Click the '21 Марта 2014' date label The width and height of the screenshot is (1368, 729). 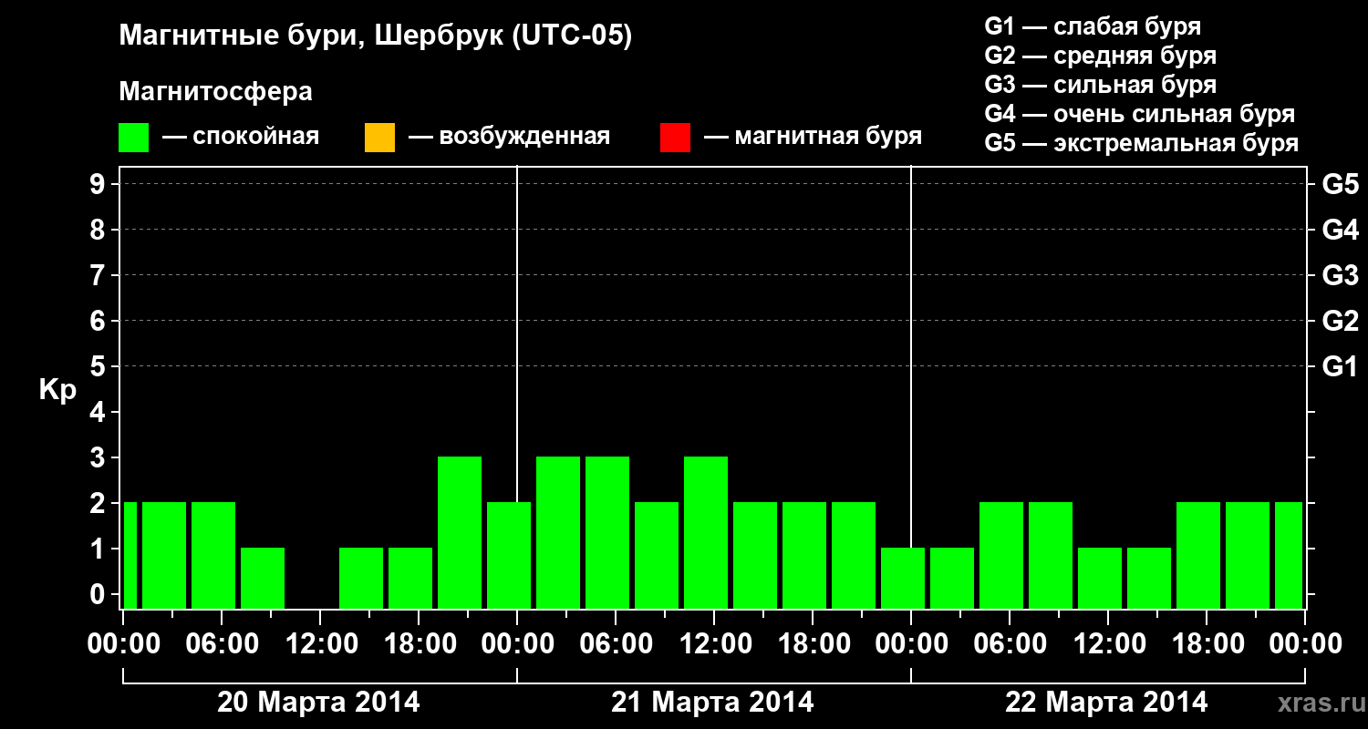712,703
